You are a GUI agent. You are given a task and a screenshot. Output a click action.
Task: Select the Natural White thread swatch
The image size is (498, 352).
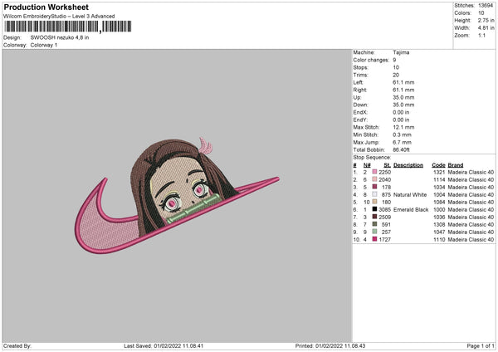374,194
